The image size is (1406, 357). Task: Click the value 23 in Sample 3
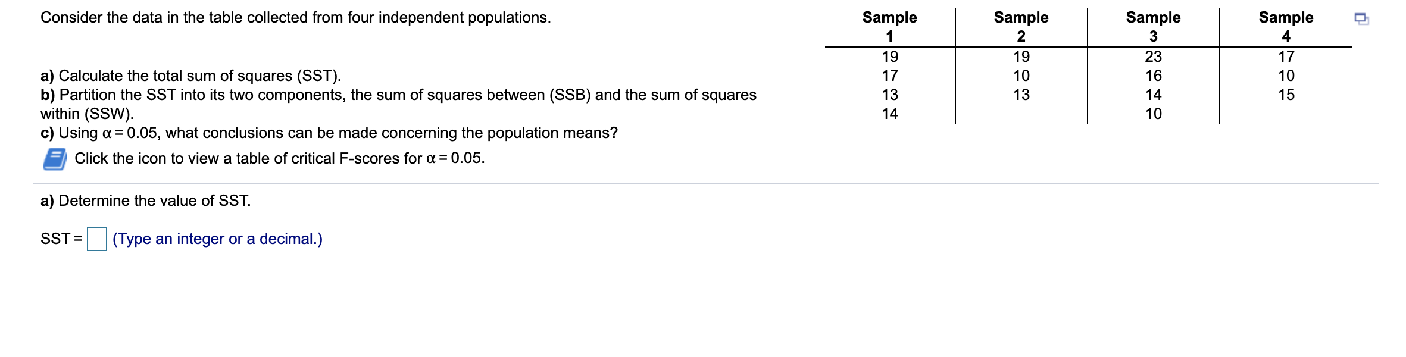coord(1153,57)
